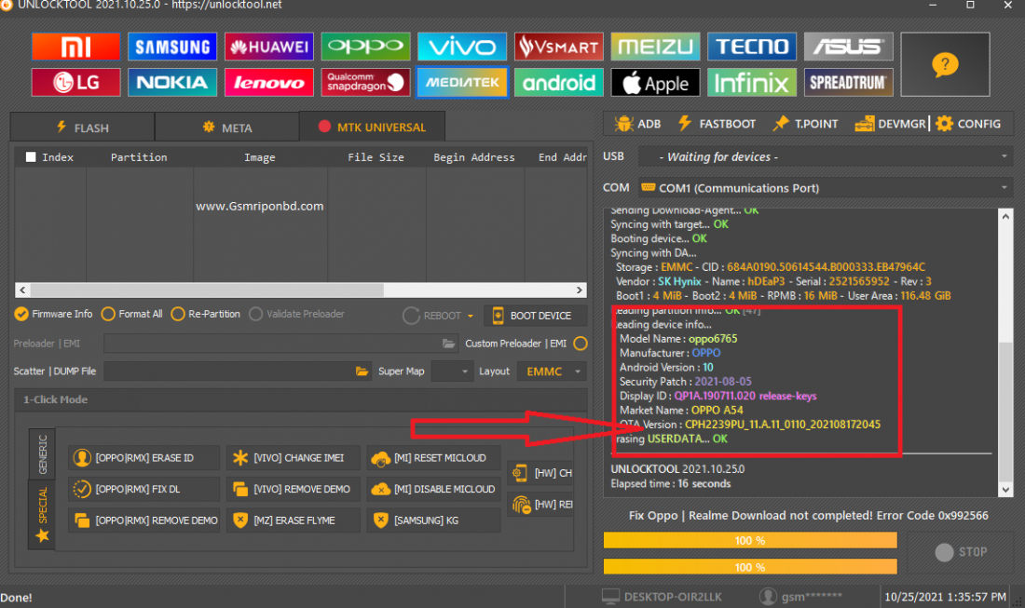The image size is (1025, 608).
Task: Click MI DISABLE MICLOUD button
Action: 433,489
